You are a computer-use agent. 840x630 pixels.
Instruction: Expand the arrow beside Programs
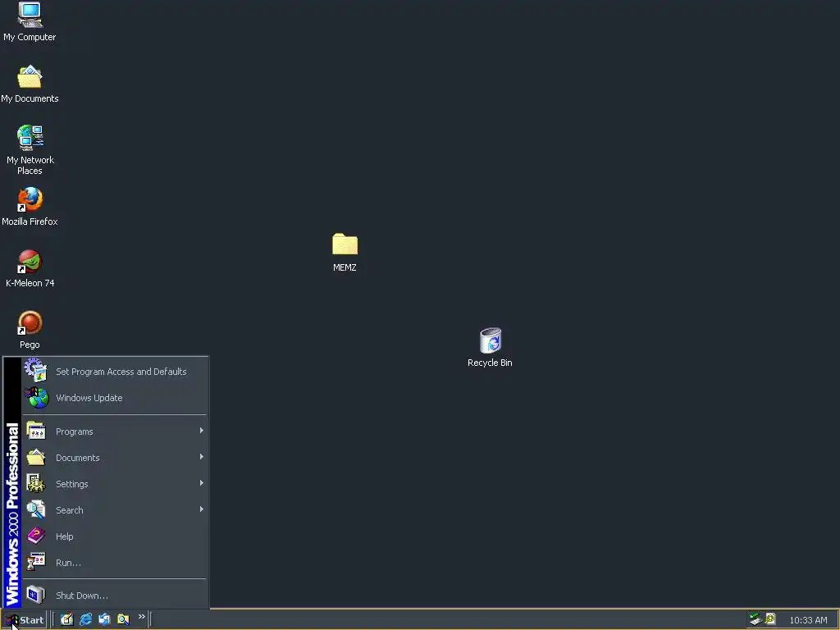202,431
